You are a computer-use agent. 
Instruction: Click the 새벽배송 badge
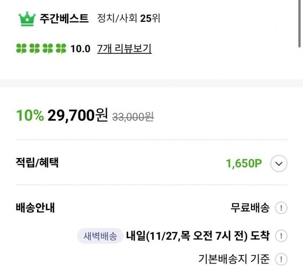(x=100, y=236)
